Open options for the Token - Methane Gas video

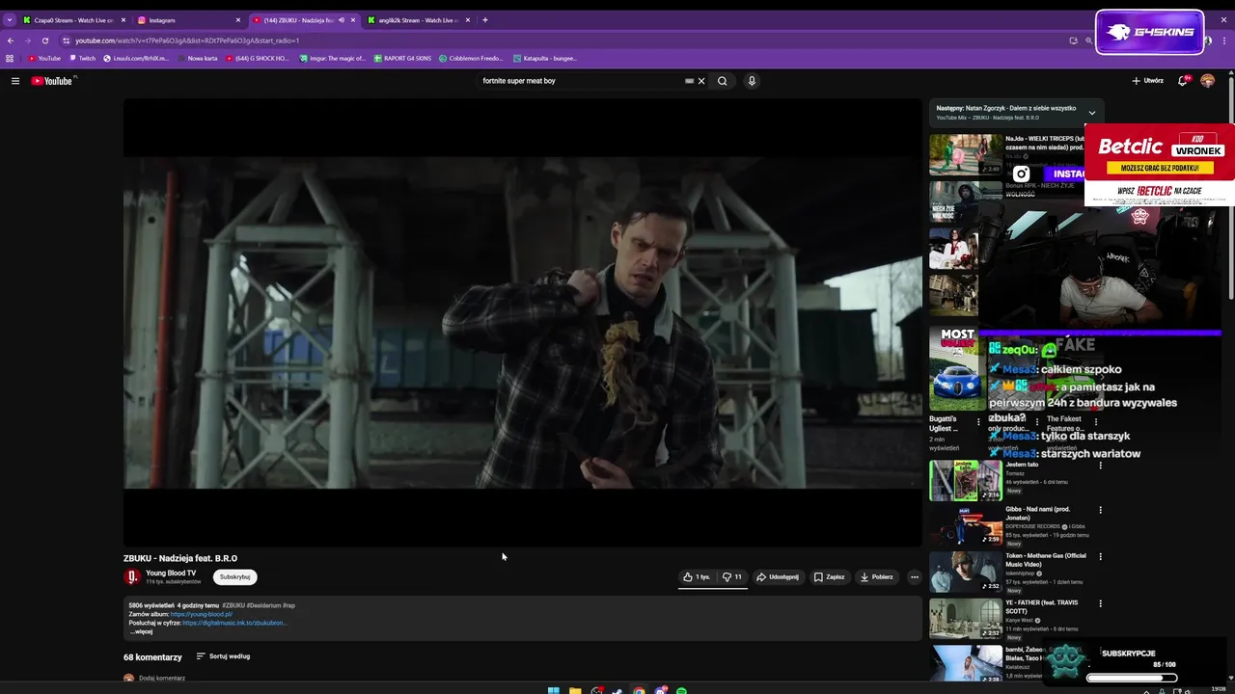point(1100,556)
